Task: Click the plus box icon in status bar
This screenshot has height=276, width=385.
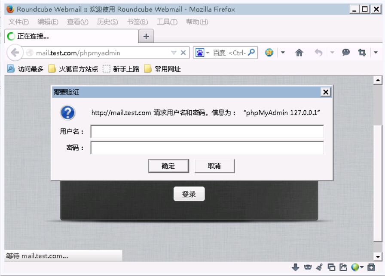Action: coord(371,267)
